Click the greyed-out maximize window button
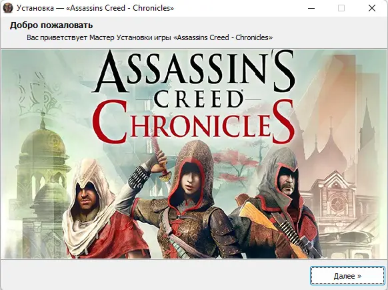This screenshot has width=388, height=290. (341, 8)
